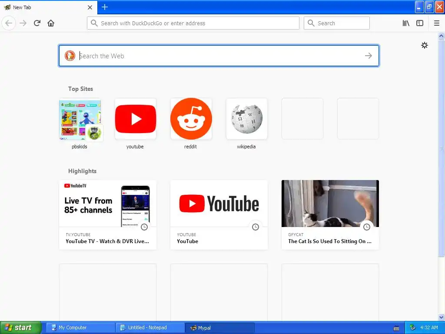This screenshot has width=445, height=334.
Task: Click the page scrollbar up arrow
Action: click(441, 36)
